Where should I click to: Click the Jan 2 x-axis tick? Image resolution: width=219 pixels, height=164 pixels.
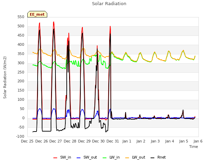(141, 141)
